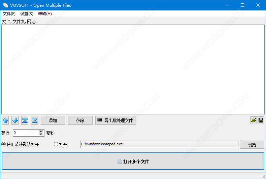Increase the wait milliseconds with the up spinner
This screenshot has width=266, height=179.
[x=41, y=131]
